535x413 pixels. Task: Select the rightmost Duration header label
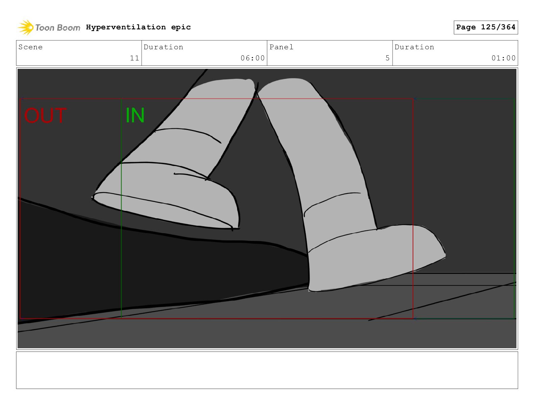pos(414,47)
